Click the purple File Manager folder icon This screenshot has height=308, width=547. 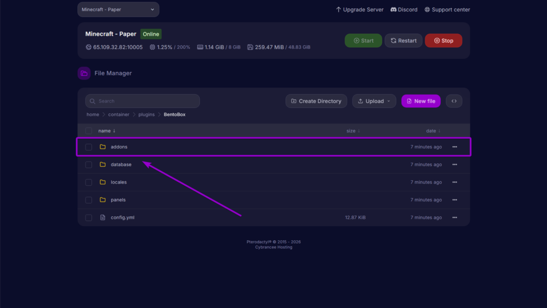(x=84, y=73)
